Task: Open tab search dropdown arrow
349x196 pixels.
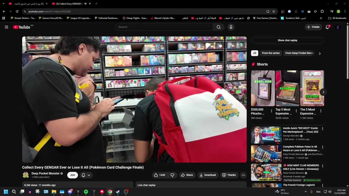Action: (x=4, y=4)
